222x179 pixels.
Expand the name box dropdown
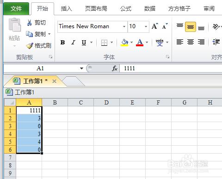coord(81,68)
